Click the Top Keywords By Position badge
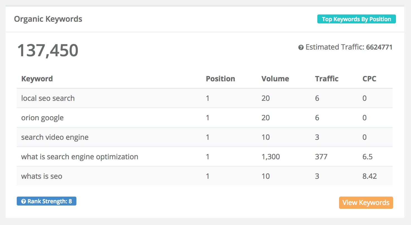This screenshot has width=411, height=225. point(356,19)
